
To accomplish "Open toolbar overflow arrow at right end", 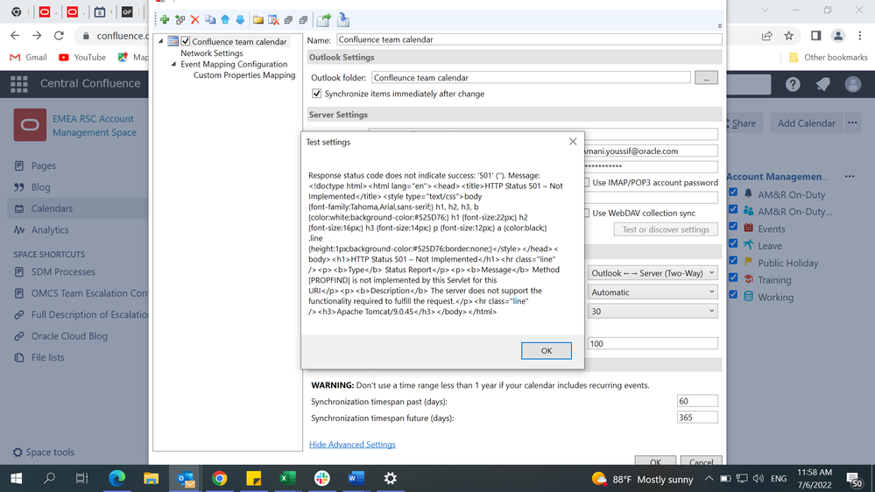I will click(x=719, y=25).
